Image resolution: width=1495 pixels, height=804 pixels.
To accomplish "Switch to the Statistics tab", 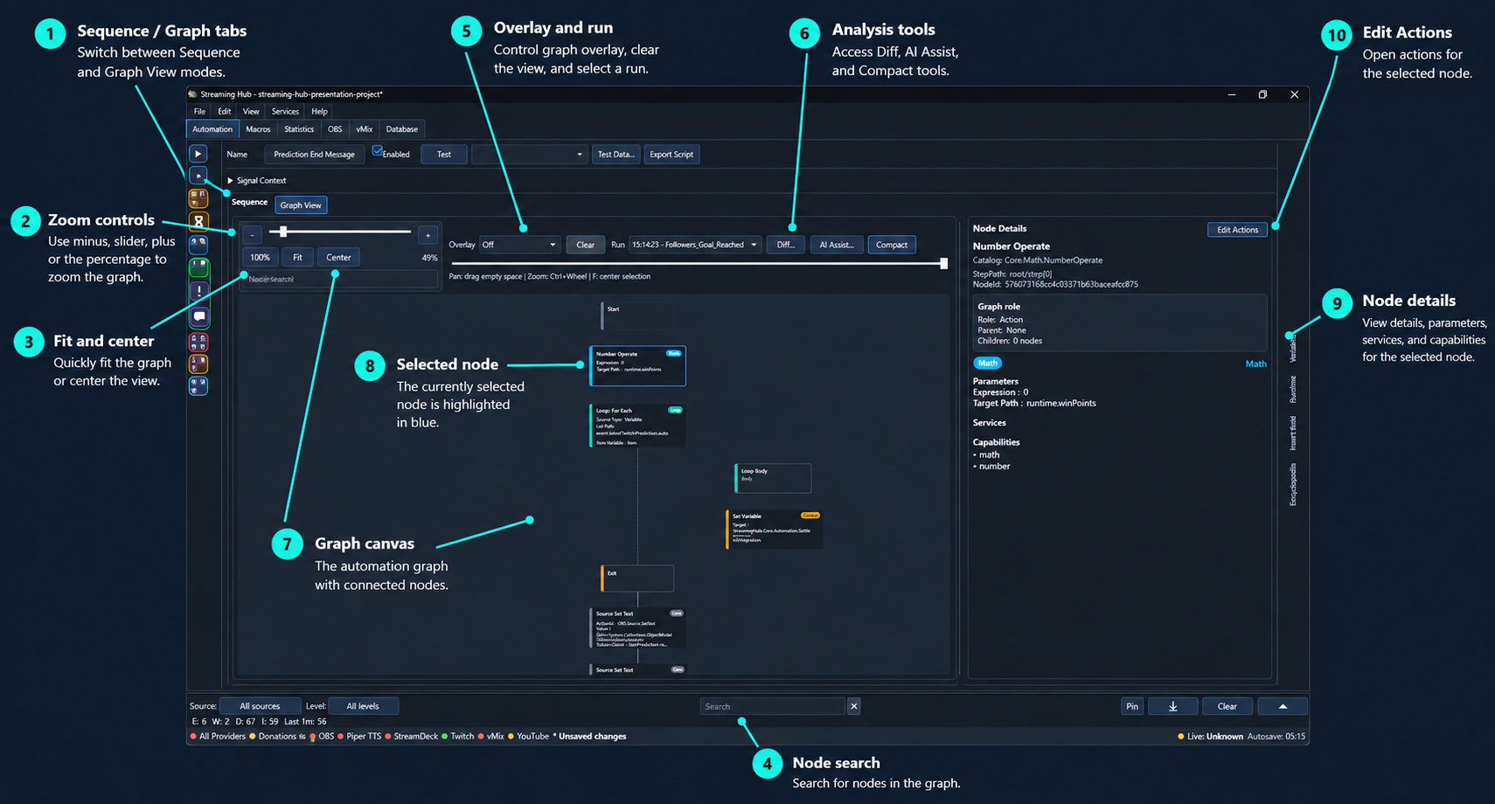I will pos(299,129).
